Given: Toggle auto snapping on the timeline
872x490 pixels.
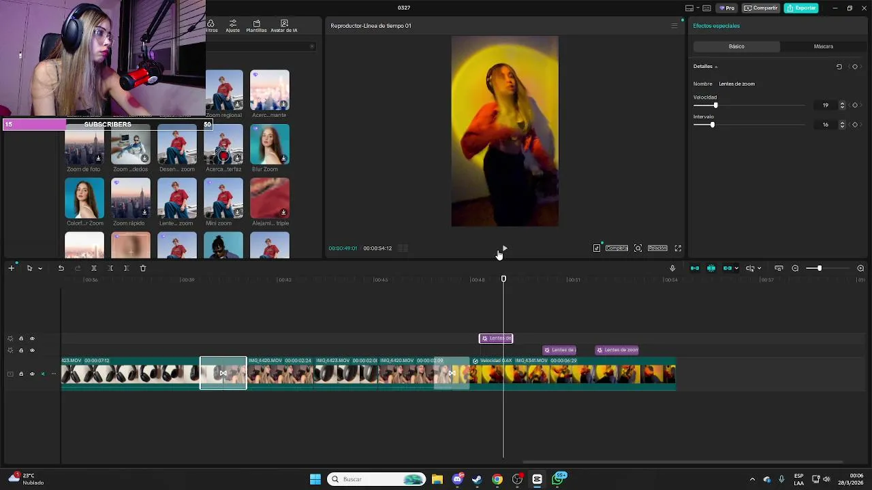Looking at the screenshot, I should click(x=711, y=268).
